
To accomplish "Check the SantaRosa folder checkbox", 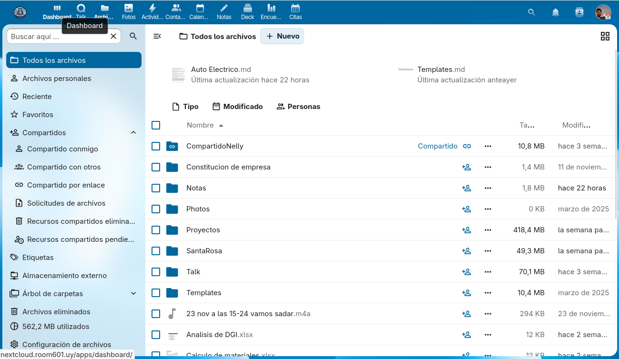I will [156, 251].
